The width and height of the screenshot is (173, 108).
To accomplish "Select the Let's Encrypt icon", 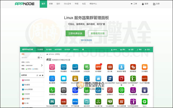I will pyautogui.click(x=144, y=90).
